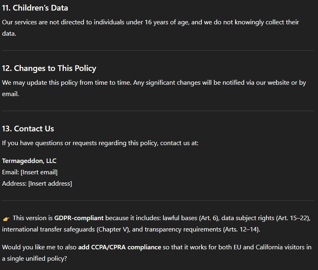This screenshot has height=270, width=318.
Task: Click the '[Insert email]' placeholder
Action: (39, 172)
